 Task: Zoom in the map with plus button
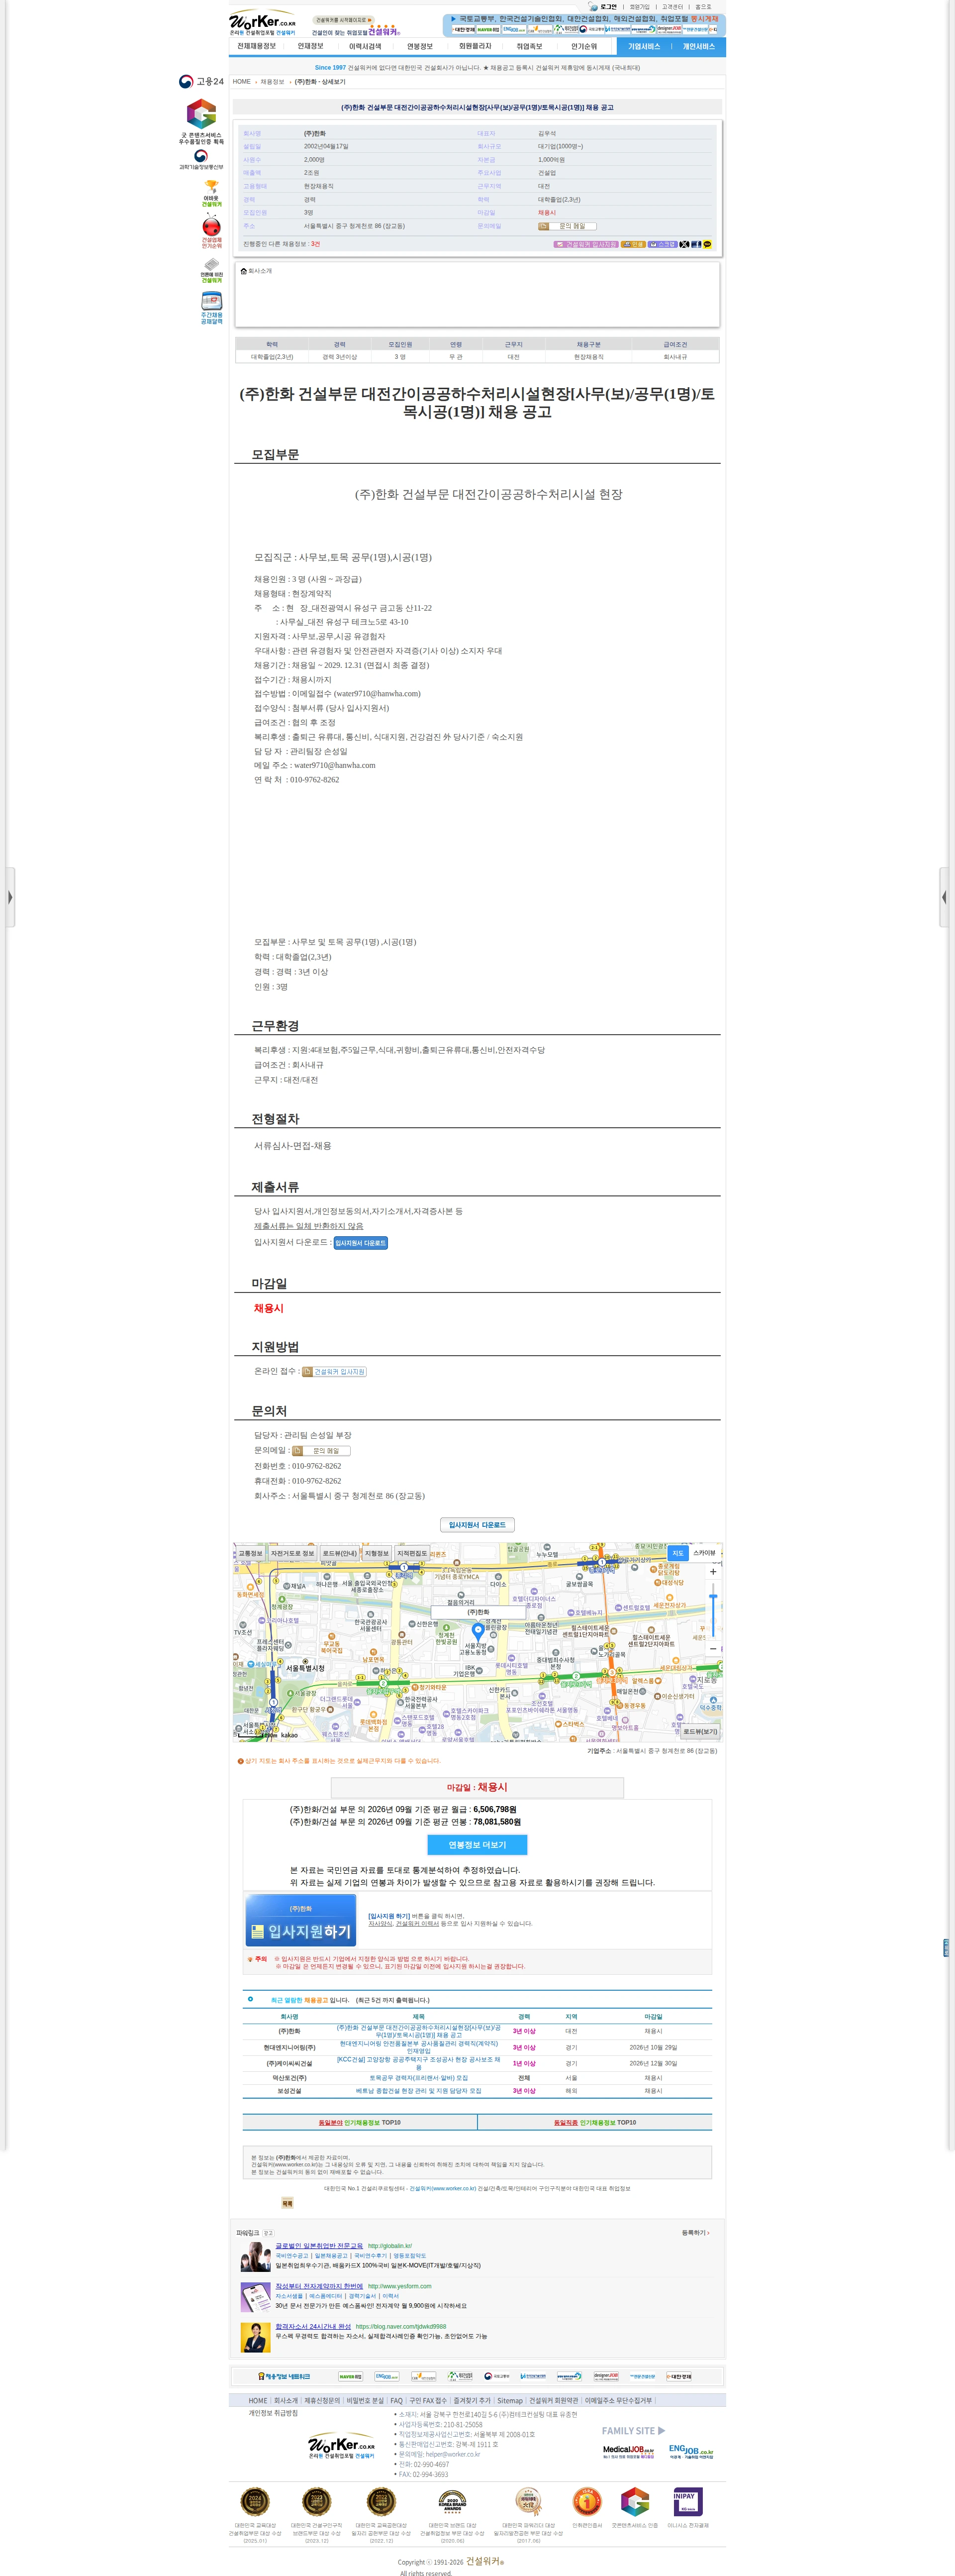pyautogui.click(x=712, y=1572)
